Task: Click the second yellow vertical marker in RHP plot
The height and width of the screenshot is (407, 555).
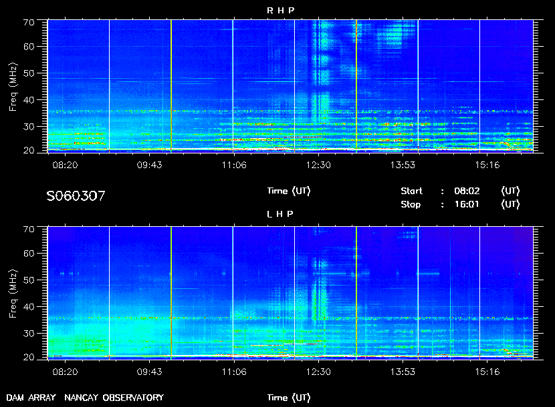Action: (356, 86)
